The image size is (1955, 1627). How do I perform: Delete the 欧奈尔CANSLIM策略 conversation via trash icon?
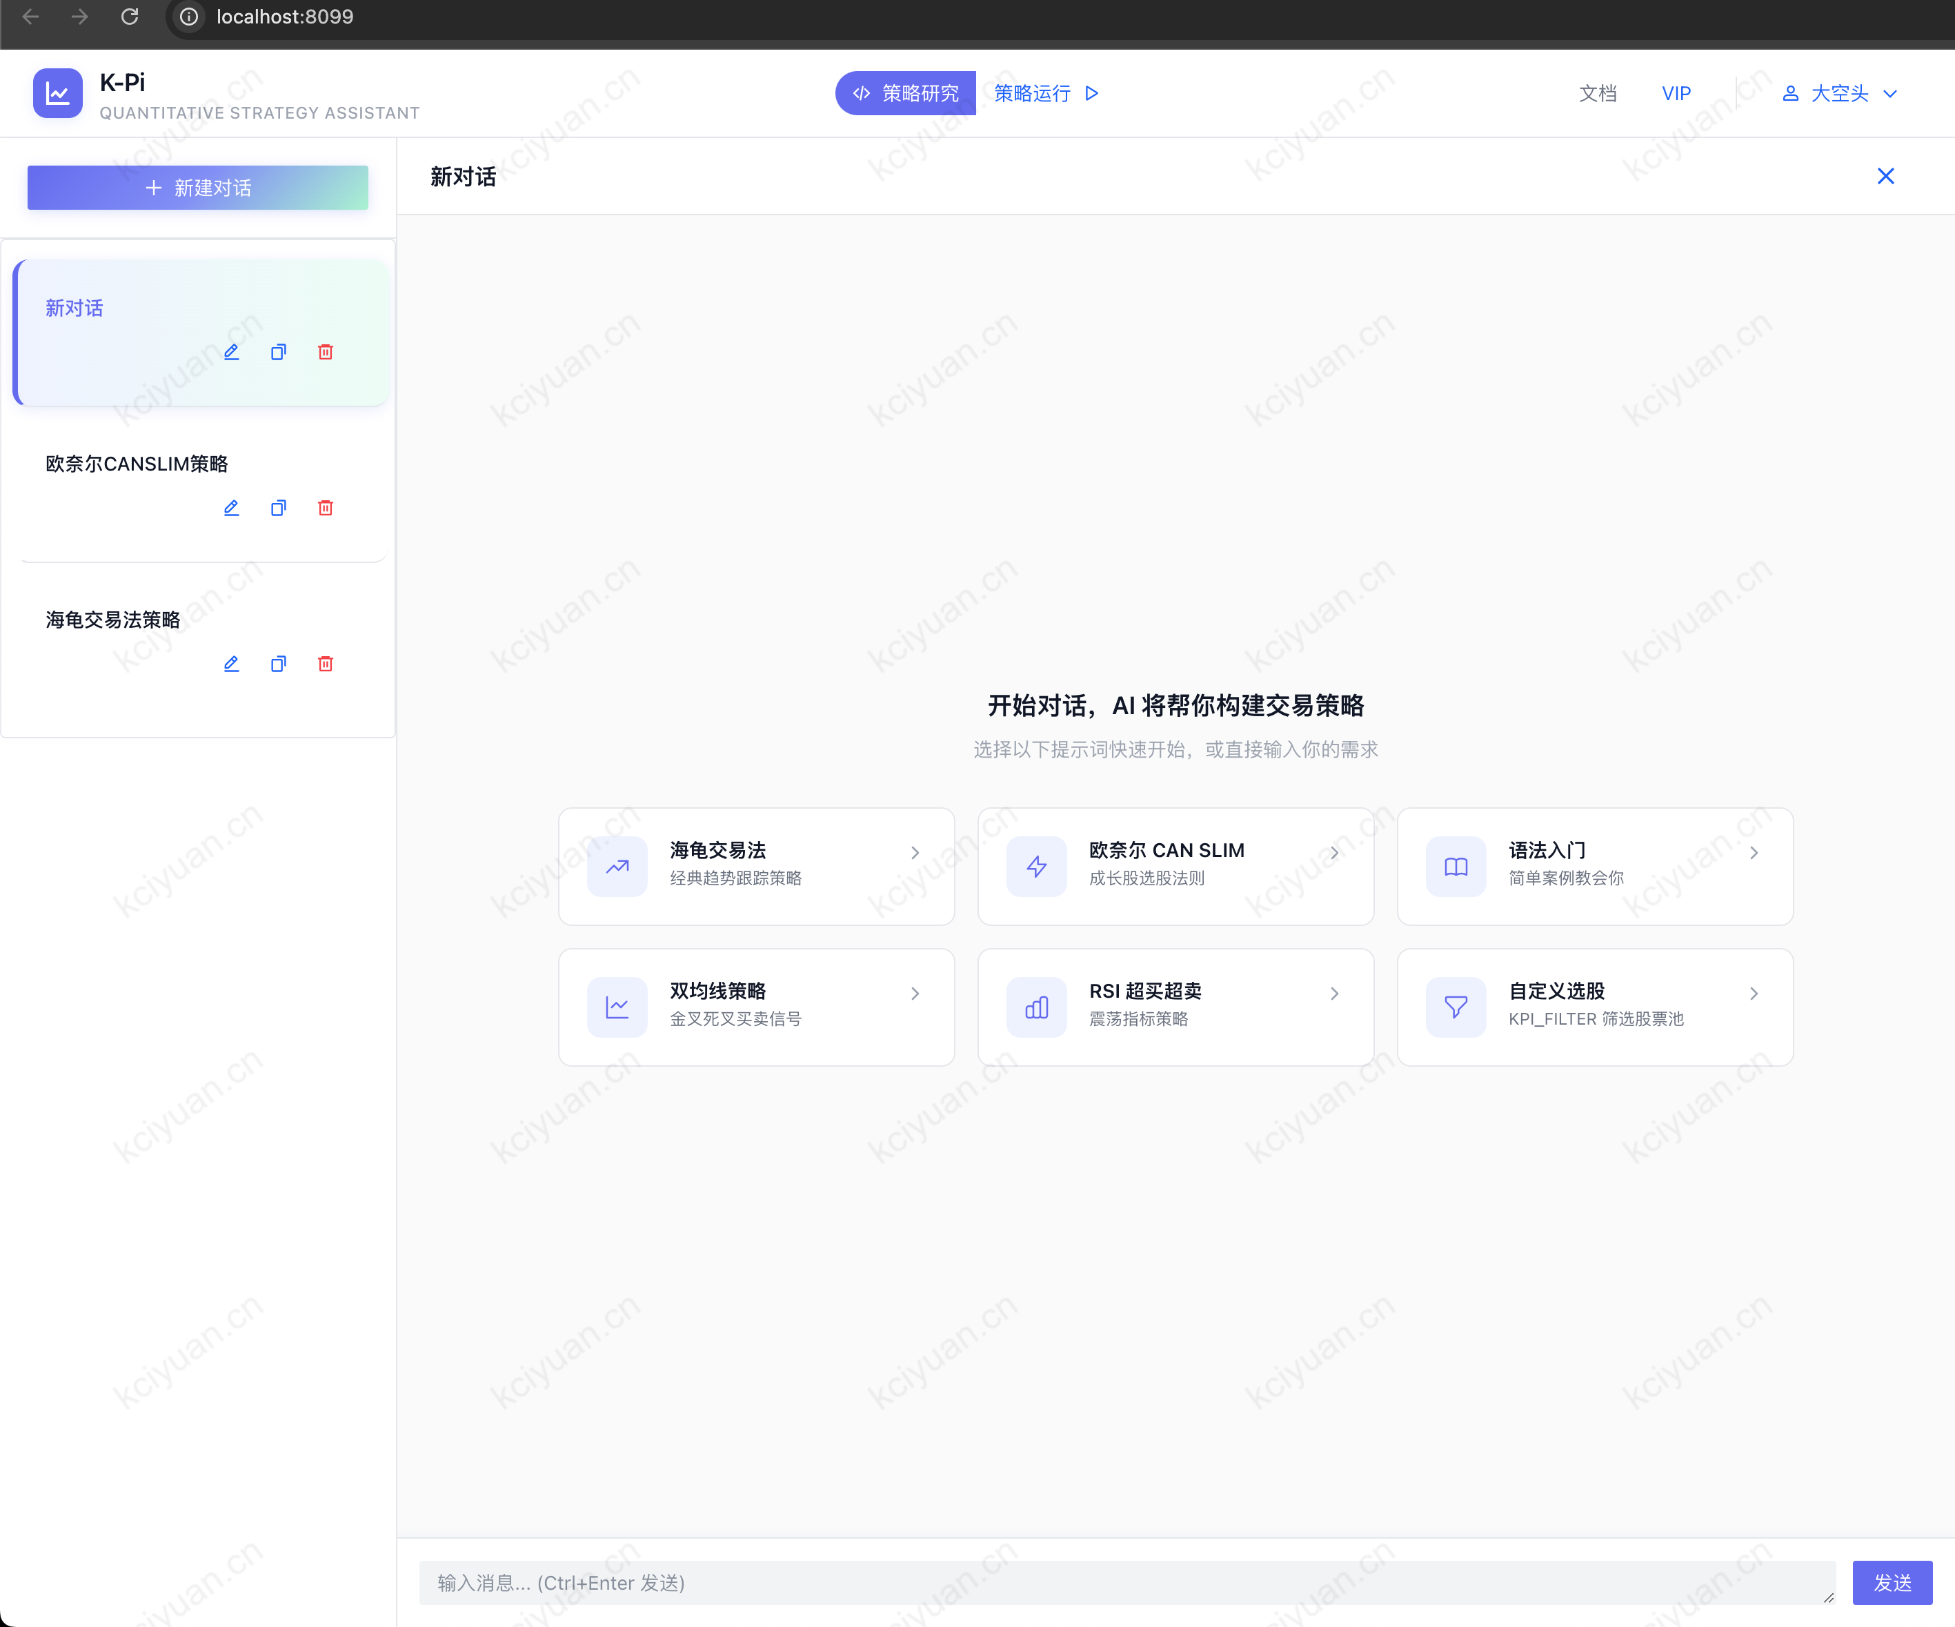[x=325, y=508]
